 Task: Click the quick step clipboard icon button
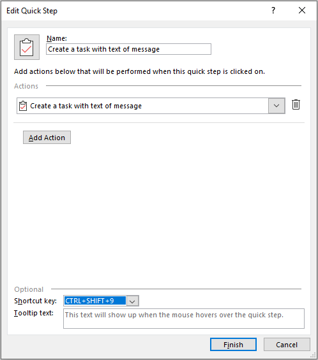(x=27, y=47)
